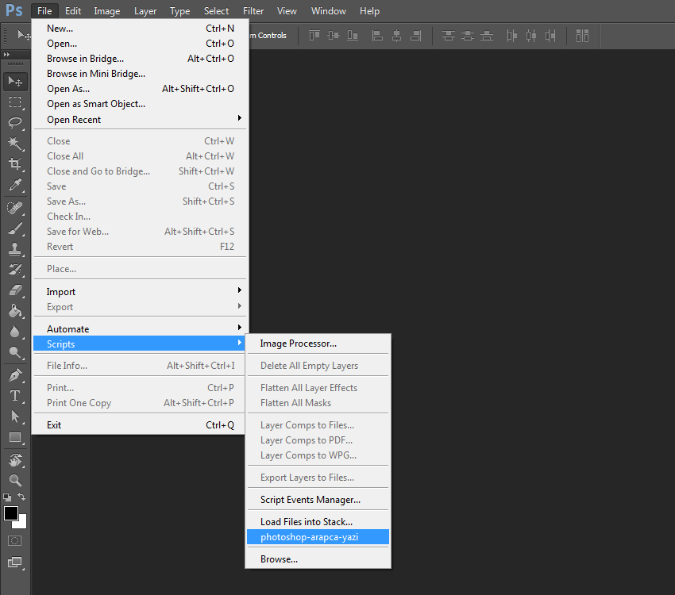Screen dimensions: 675x595
Task: Open the Window menu
Action: 329,11
